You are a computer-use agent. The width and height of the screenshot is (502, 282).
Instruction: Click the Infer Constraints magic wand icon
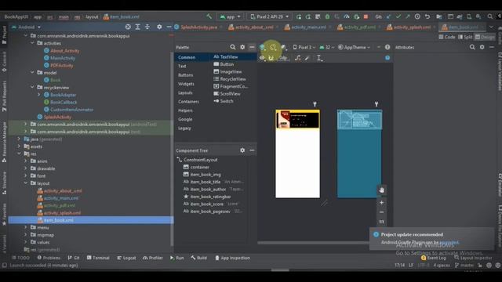307,58
